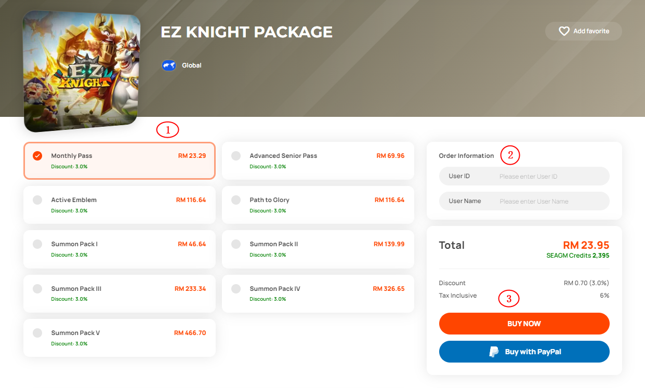Click the Global region label
Viewport: 645px width, 388px height.
click(191, 65)
